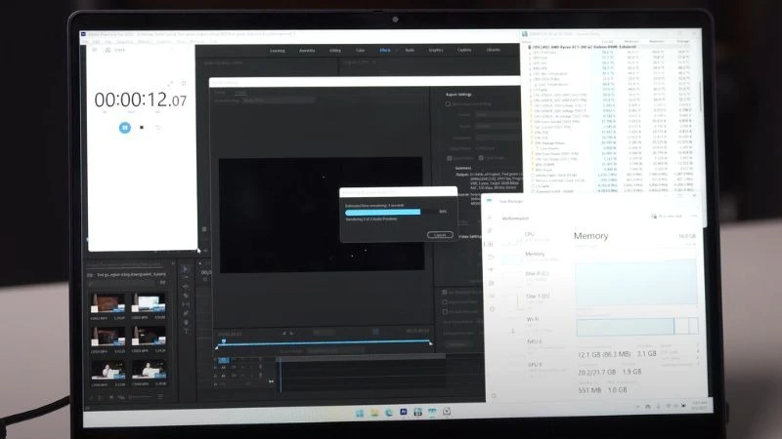Open the Learning workspace in Premiere
The height and width of the screenshot is (439, 782).
278,51
